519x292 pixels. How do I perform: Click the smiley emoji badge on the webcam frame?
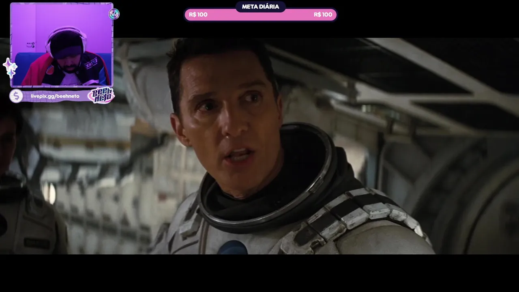114,14
